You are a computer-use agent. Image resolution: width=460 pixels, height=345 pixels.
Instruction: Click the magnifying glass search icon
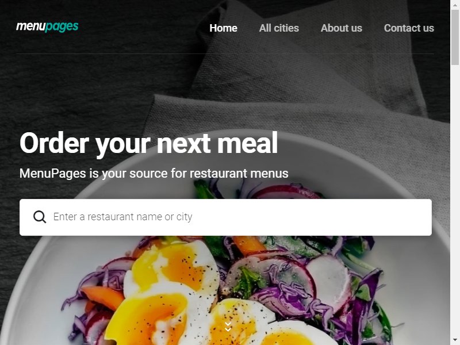[40, 217]
